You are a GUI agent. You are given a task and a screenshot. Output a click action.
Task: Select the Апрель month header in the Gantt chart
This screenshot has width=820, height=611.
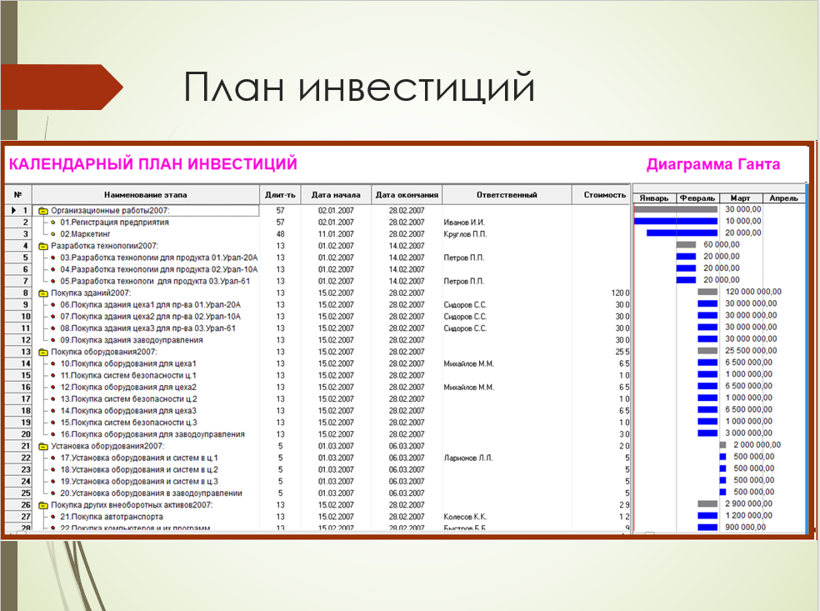[783, 198]
